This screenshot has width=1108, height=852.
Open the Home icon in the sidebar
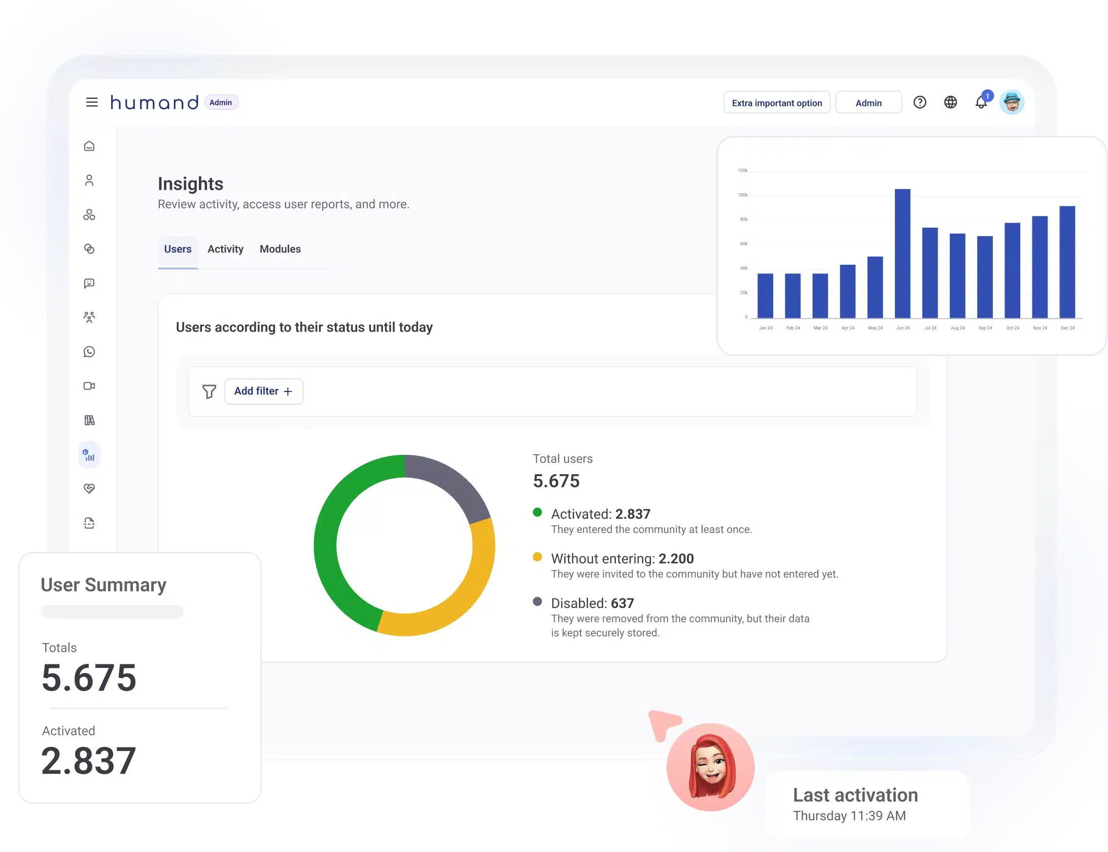[x=90, y=146]
